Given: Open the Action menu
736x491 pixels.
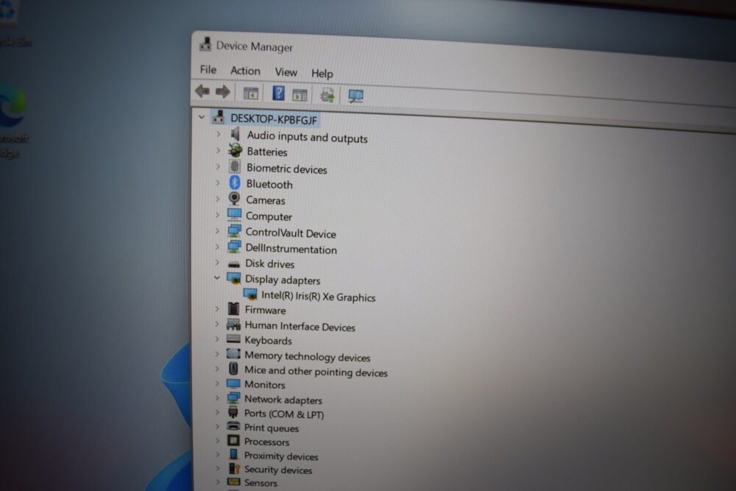Looking at the screenshot, I should point(245,71).
